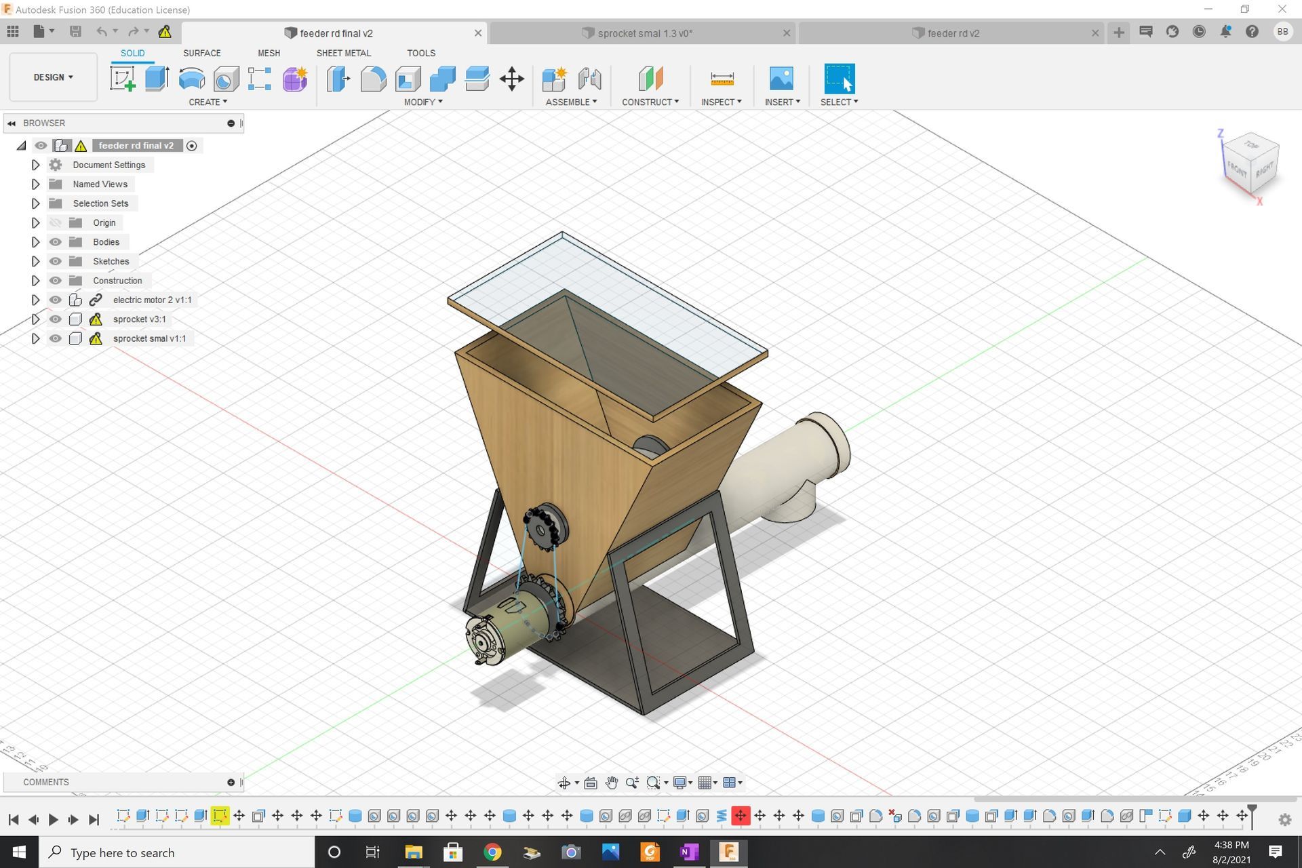Click the red highlighted timeline feature
The image size is (1302, 868).
[x=741, y=816]
